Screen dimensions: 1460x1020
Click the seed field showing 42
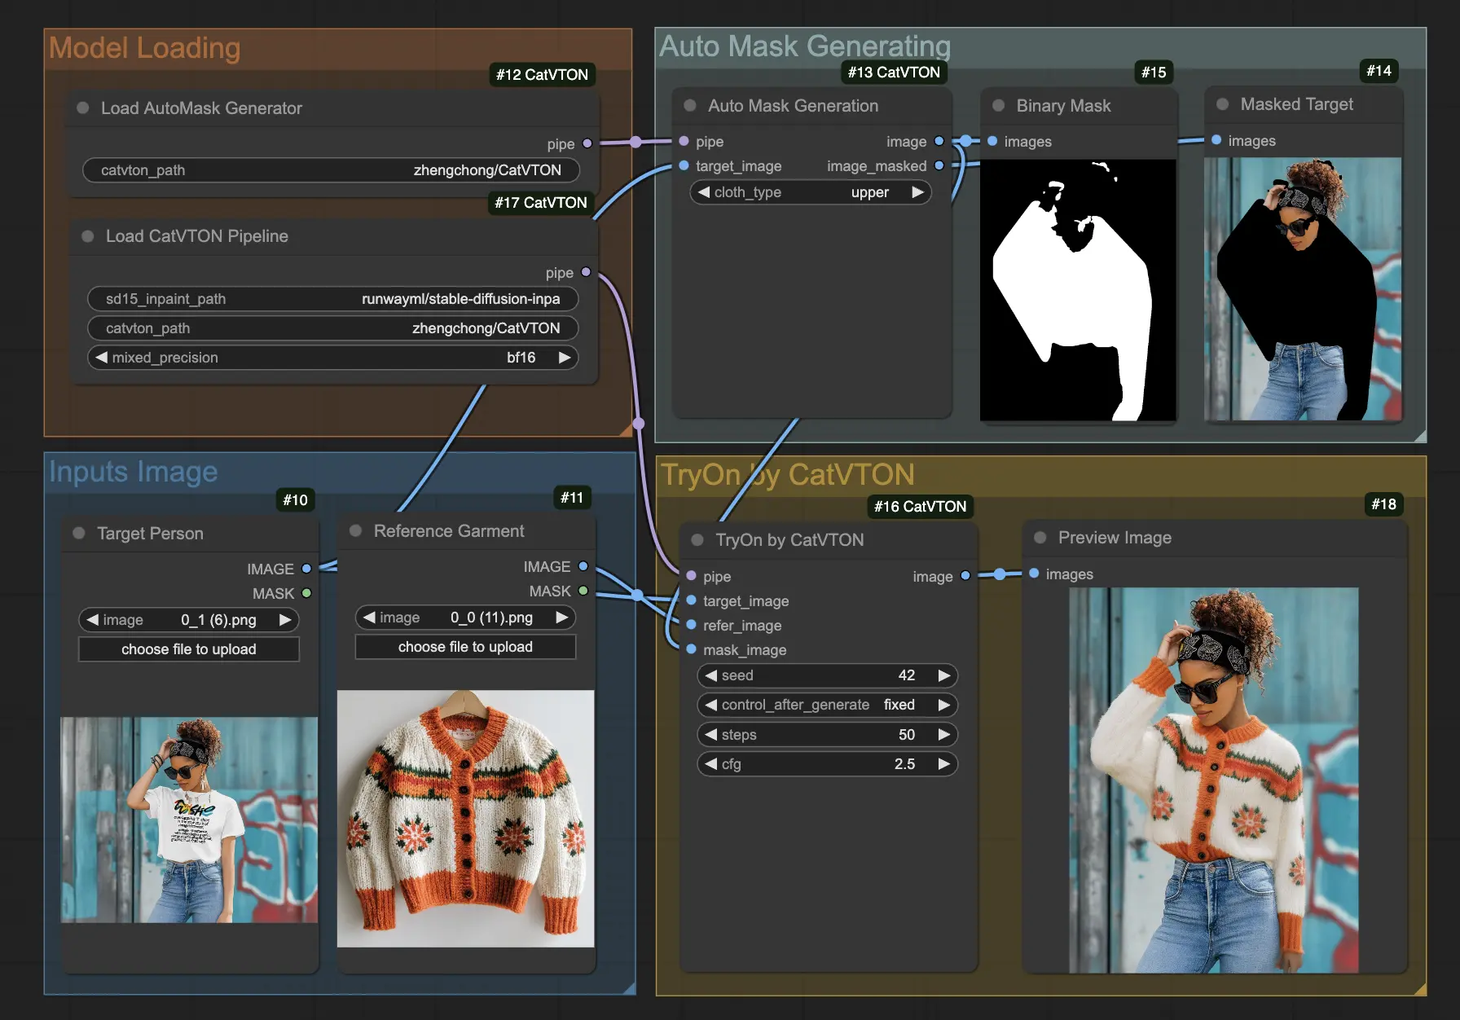click(827, 675)
